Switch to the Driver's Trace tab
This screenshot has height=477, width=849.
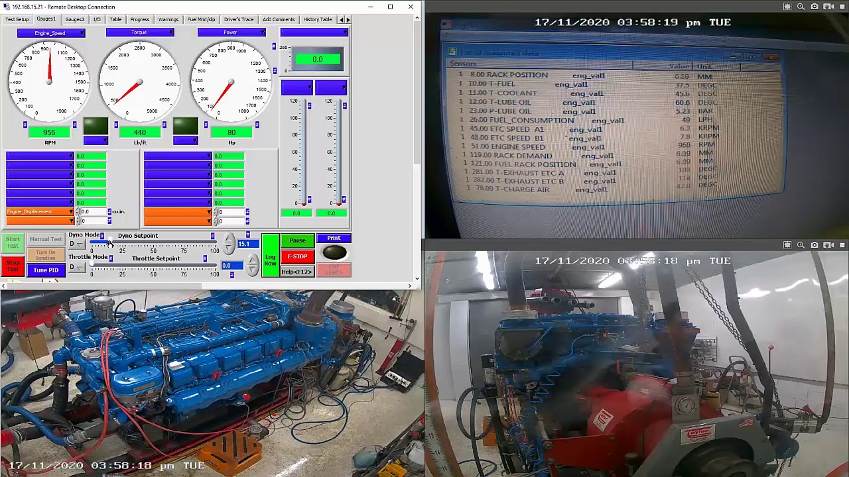pyautogui.click(x=239, y=19)
